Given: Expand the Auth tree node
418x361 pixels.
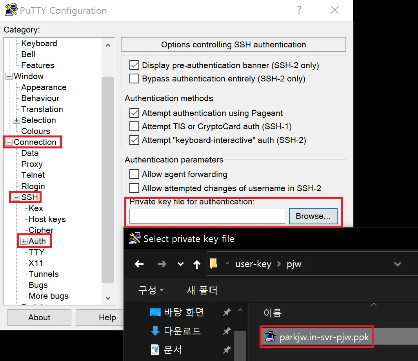Looking at the screenshot, I should click(x=24, y=241).
